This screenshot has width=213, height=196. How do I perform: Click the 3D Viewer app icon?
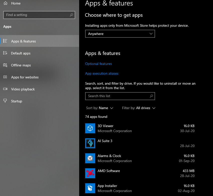90,128
